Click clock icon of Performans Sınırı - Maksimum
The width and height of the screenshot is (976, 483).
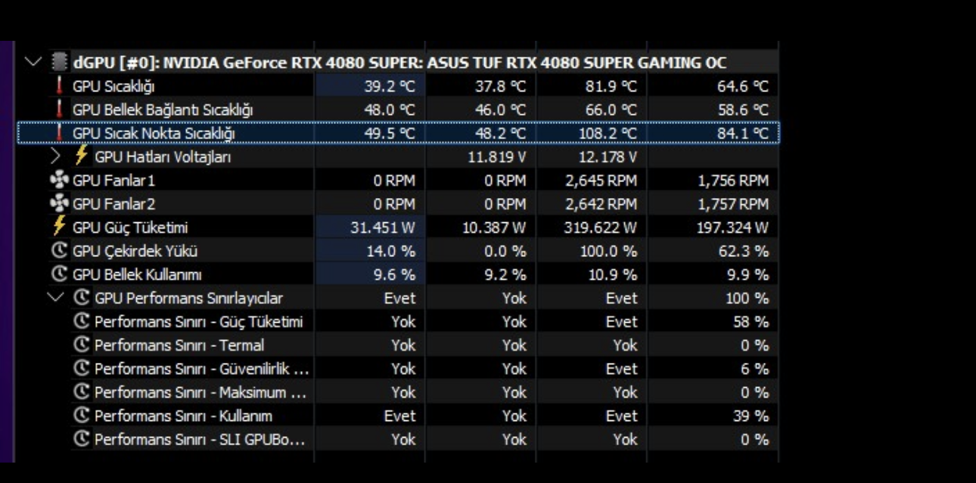(82, 392)
